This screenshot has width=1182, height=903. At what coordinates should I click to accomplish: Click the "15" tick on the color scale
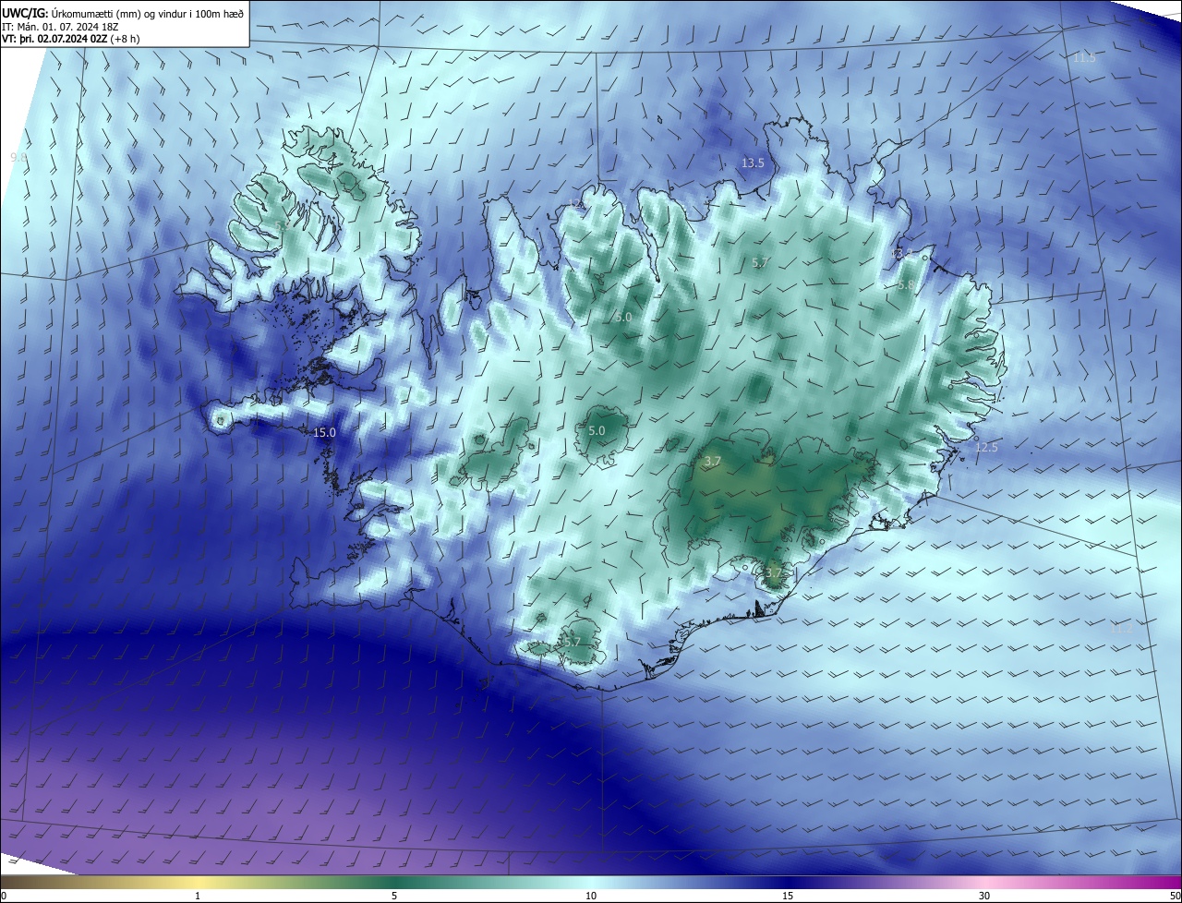coord(788,896)
